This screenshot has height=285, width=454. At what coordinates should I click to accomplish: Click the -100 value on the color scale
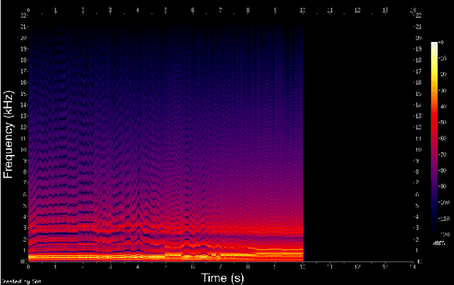443,203
